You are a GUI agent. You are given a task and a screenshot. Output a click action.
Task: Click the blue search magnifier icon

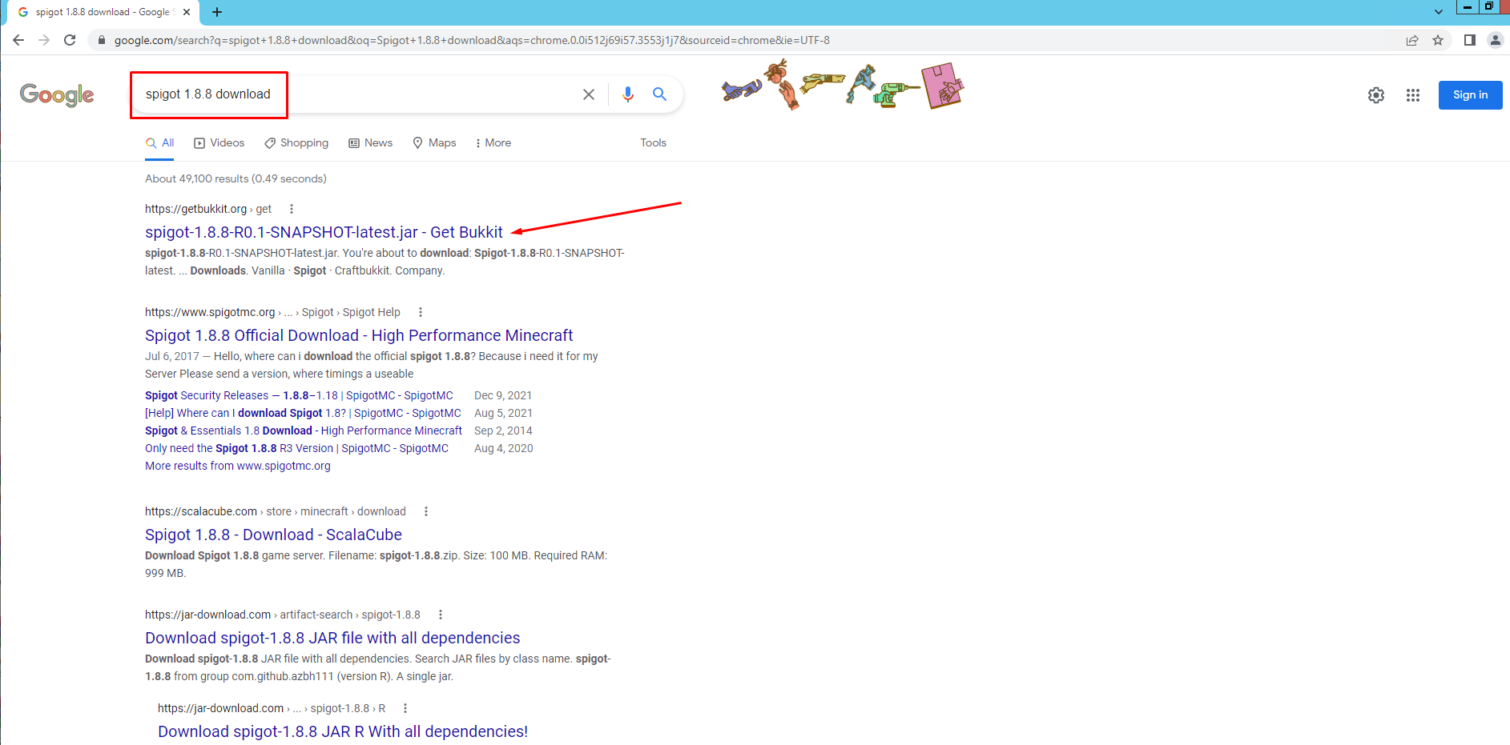click(x=659, y=94)
